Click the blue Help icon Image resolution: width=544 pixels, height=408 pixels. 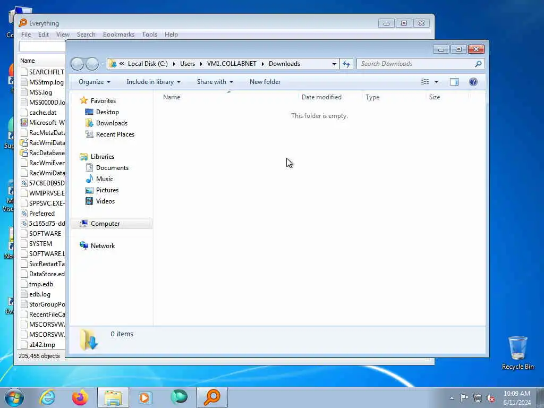coord(473,81)
